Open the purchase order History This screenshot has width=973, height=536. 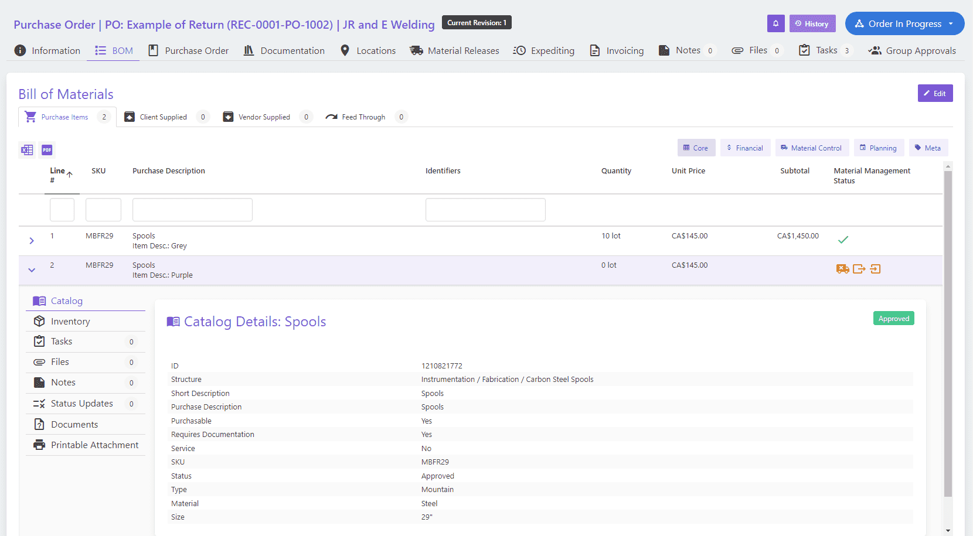813,23
